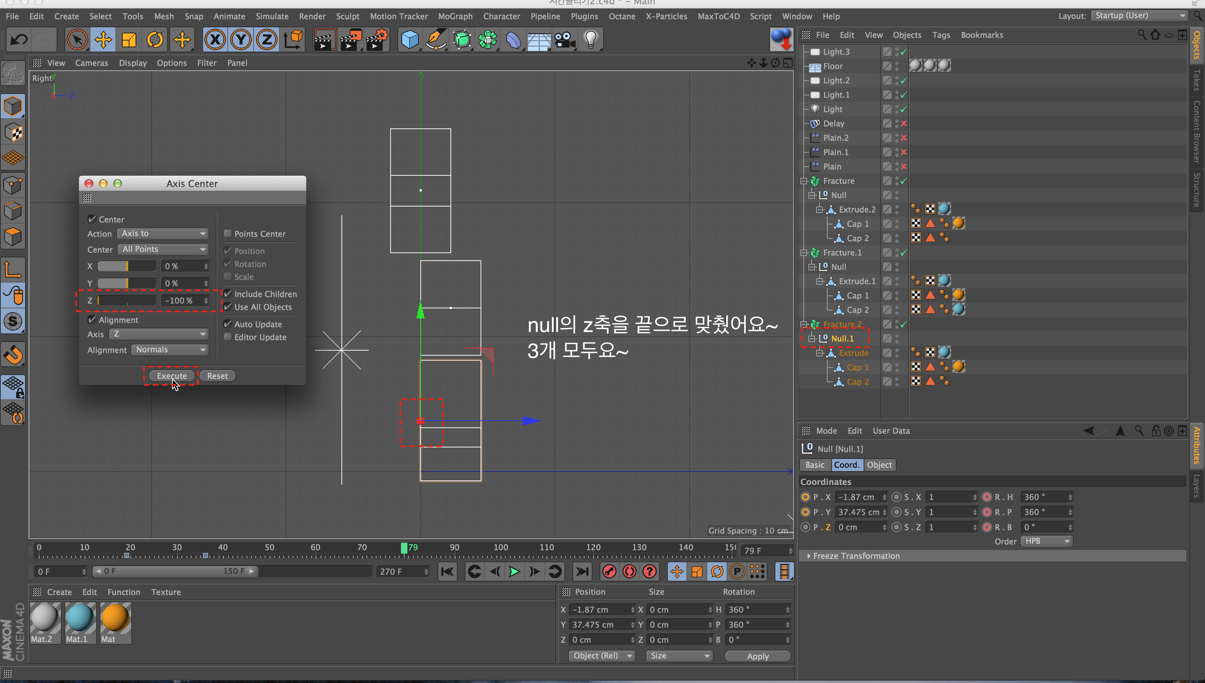The width and height of the screenshot is (1205, 683).
Task: Select the Rotate tool
Action: pos(155,40)
